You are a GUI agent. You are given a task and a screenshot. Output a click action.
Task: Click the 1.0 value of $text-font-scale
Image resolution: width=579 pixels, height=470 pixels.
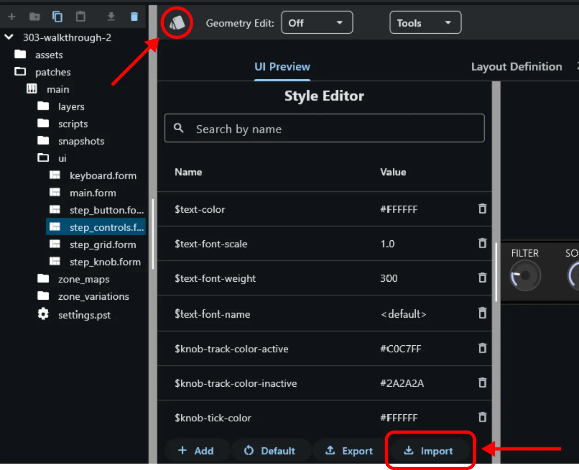pyautogui.click(x=387, y=244)
